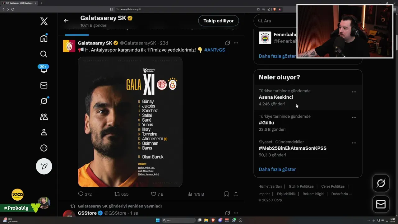The height and width of the screenshot is (224, 398).
Task: Open the #ANTvGS hashtag link
Action: (215, 50)
